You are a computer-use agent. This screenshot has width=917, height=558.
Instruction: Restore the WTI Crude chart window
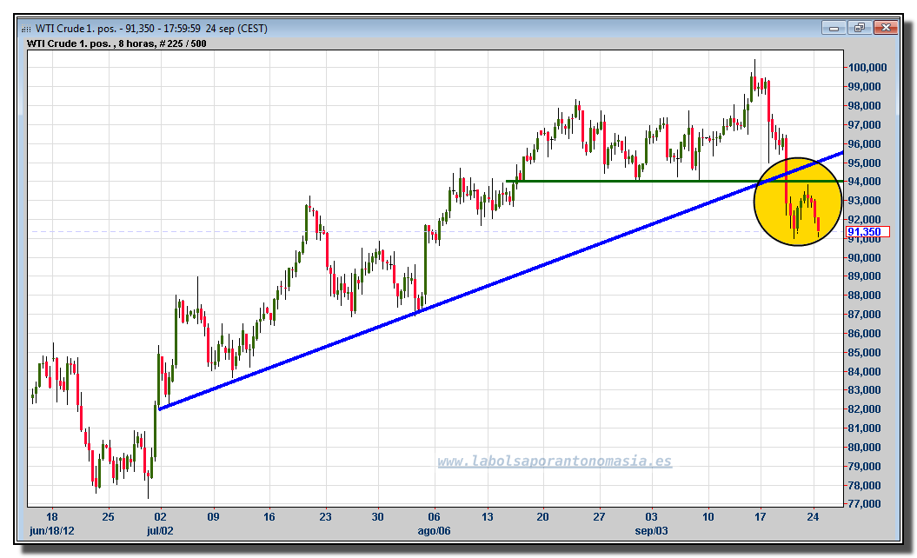point(859,28)
